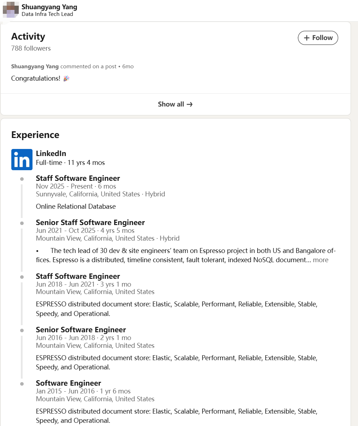Click timeline bullet beside Jan 2015 Software Engineer
358x426 pixels.
pos(22,384)
